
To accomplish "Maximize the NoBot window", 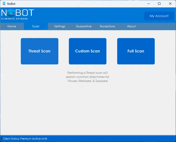I will (x=159, y=4).
